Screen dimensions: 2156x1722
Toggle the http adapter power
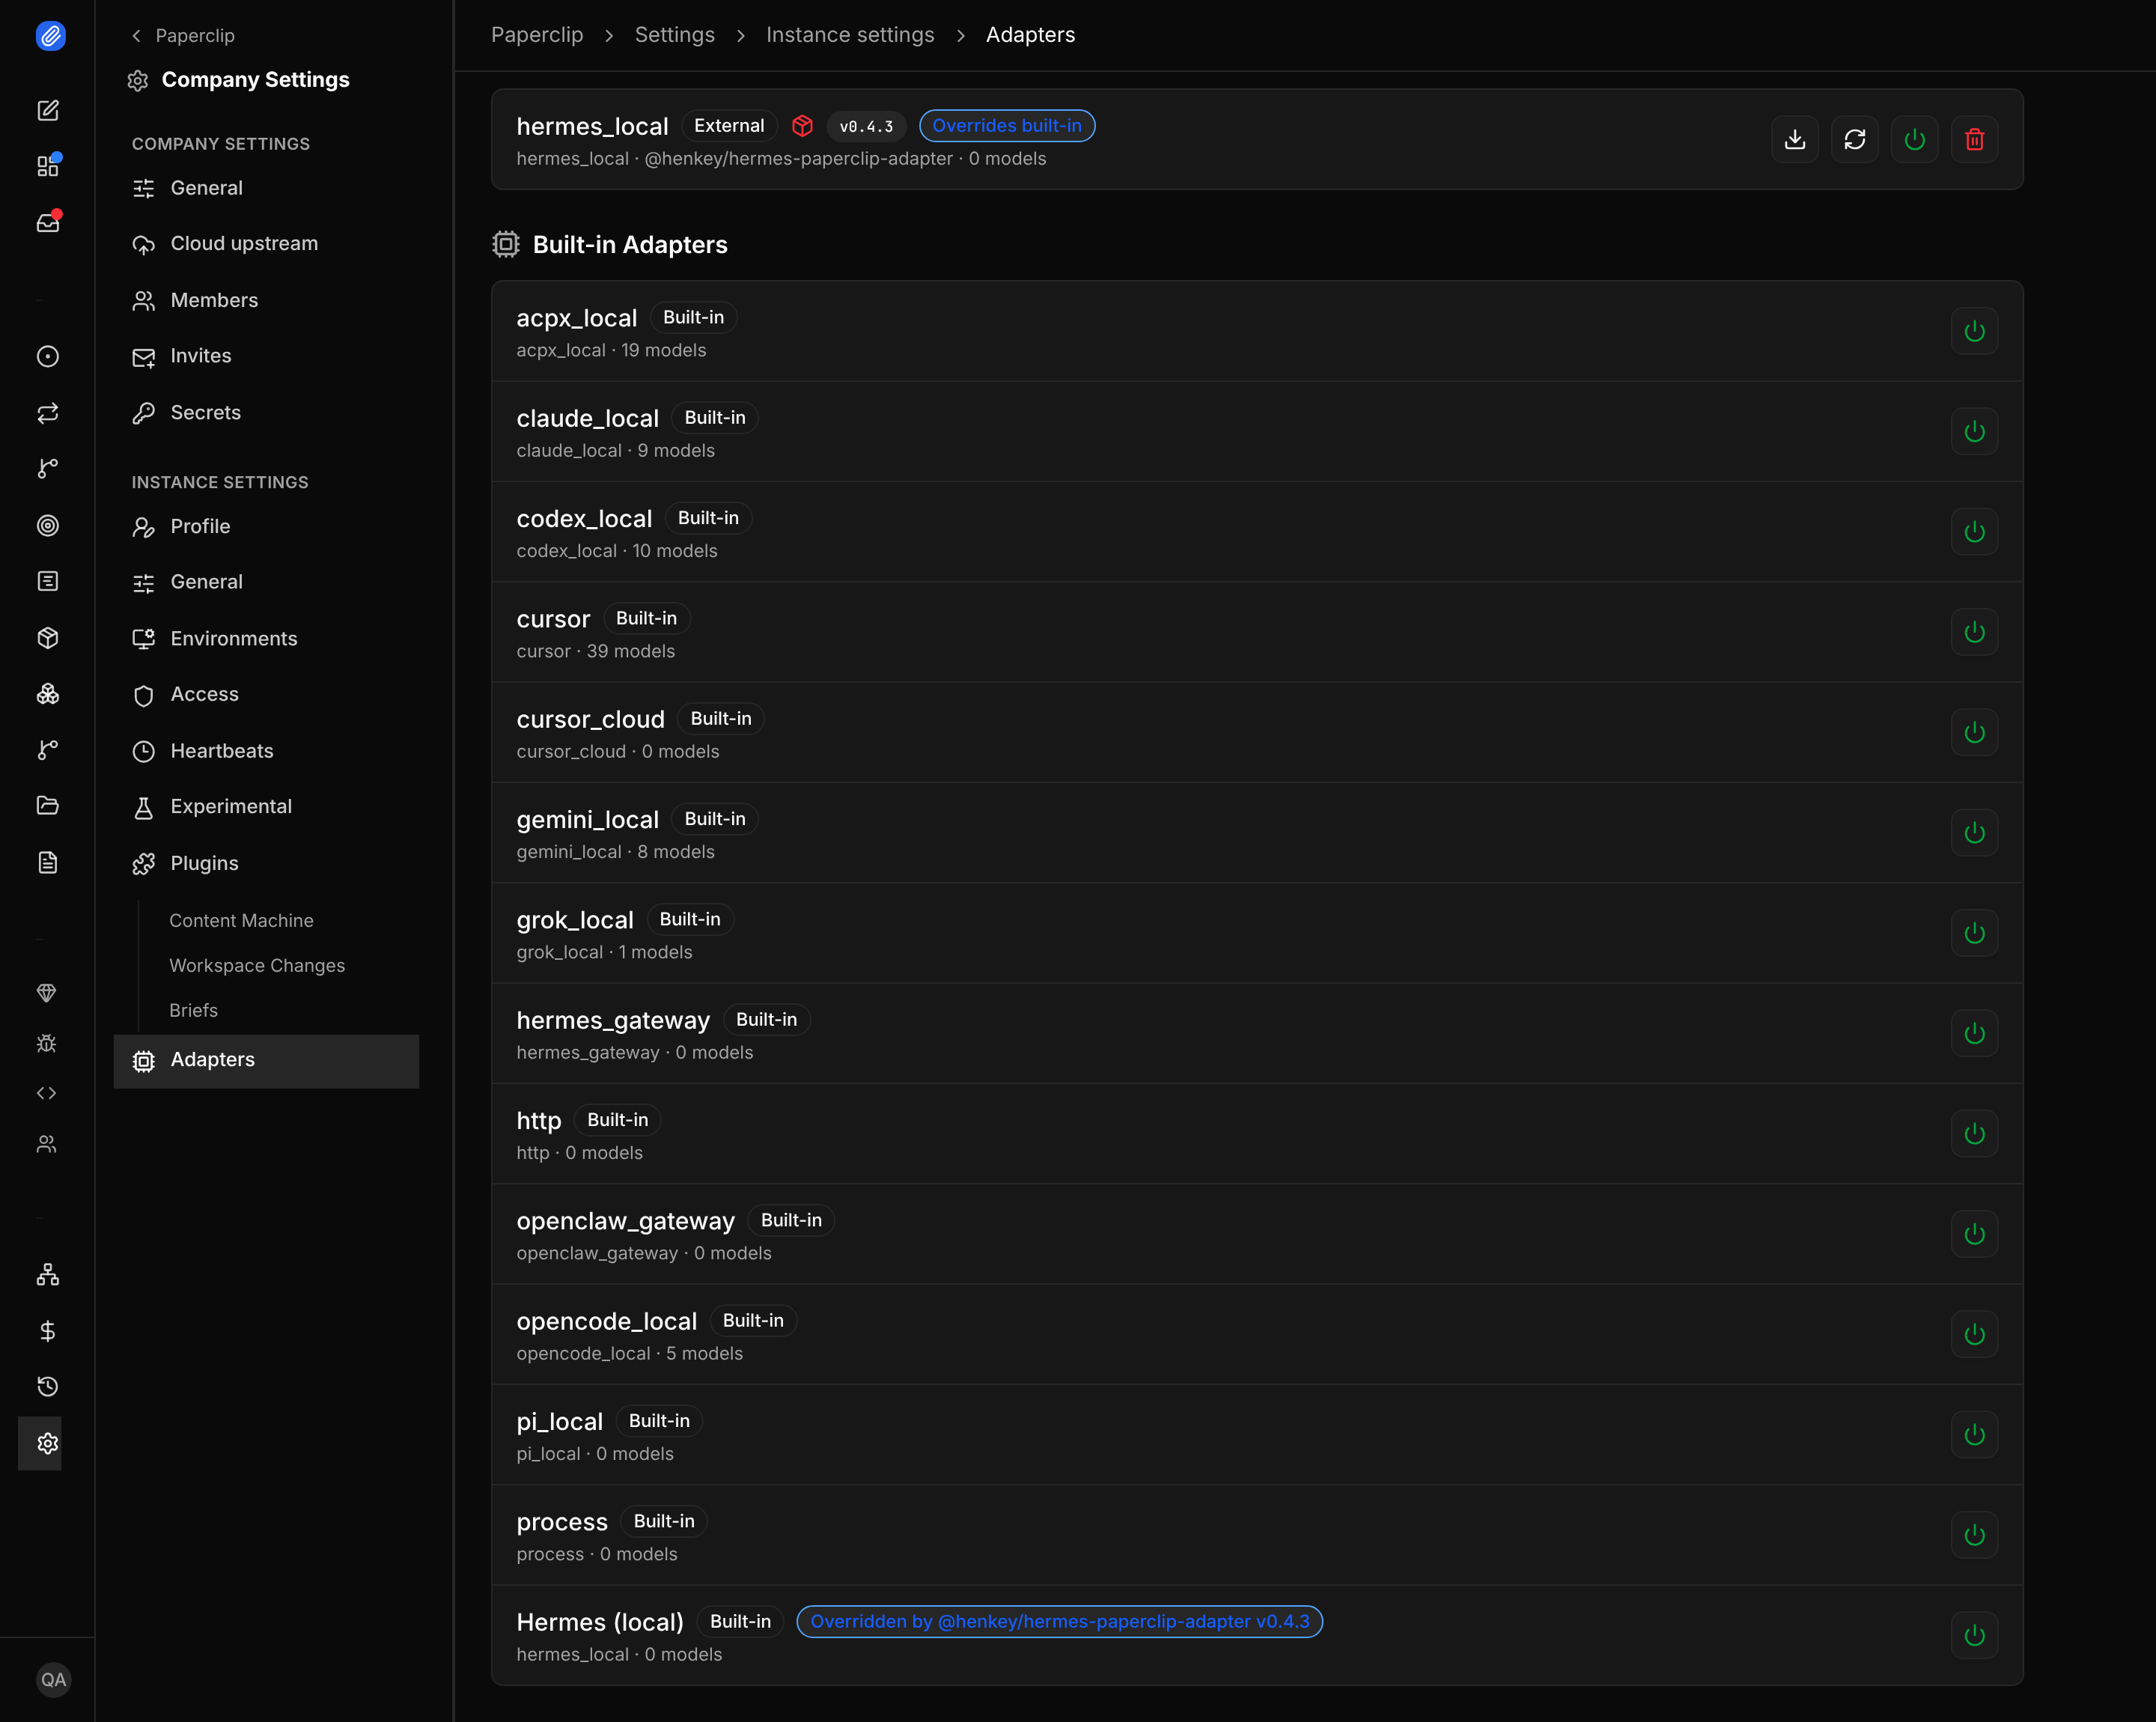pos(1975,1134)
